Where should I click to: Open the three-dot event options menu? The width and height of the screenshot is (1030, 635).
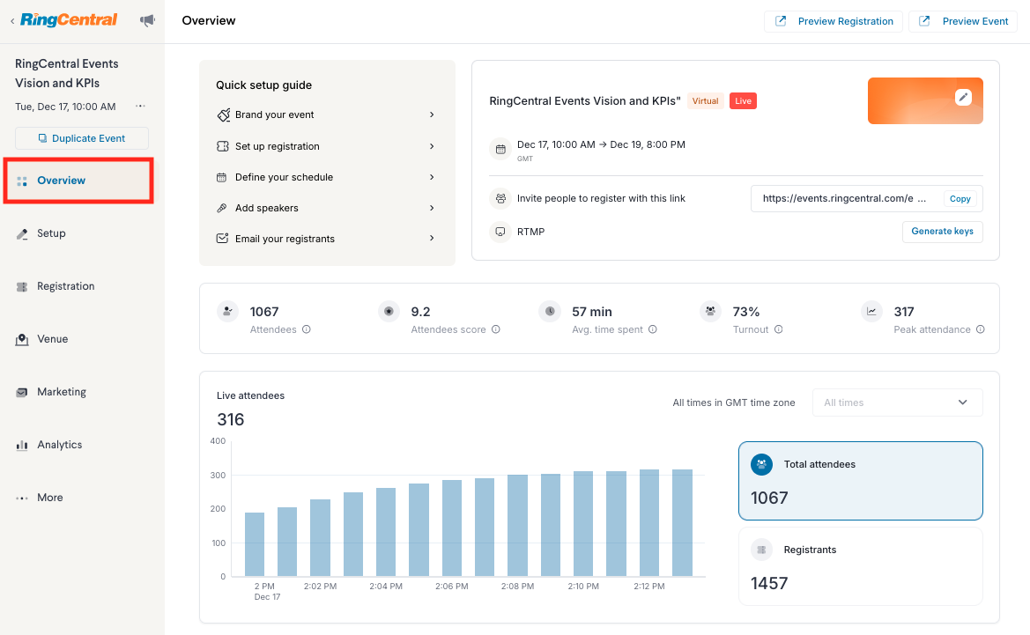(x=140, y=106)
